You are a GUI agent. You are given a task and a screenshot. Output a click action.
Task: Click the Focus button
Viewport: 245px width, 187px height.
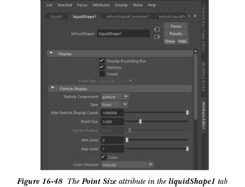176,26
